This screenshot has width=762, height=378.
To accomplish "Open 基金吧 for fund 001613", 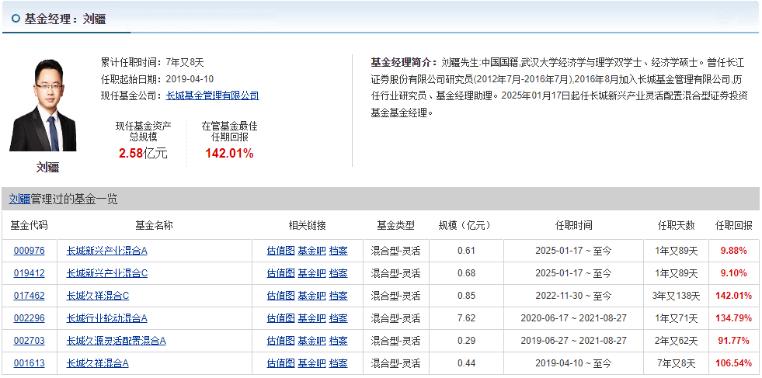I will (311, 363).
